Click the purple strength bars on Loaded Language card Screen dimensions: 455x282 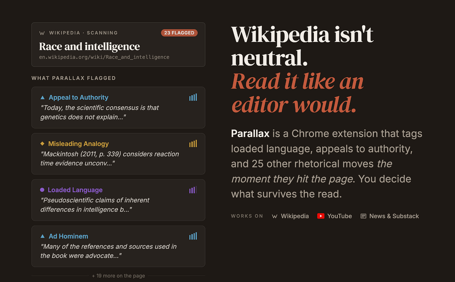pos(193,190)
